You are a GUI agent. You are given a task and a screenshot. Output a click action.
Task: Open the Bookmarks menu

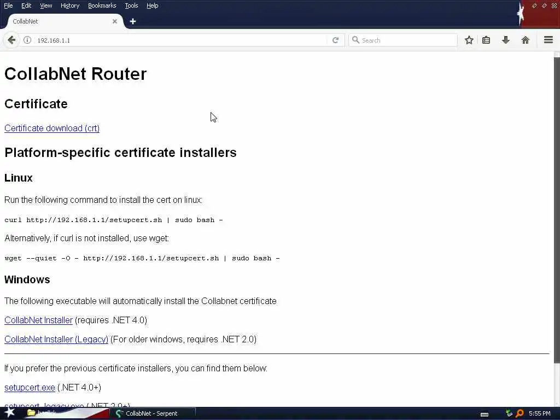(102, 5)
